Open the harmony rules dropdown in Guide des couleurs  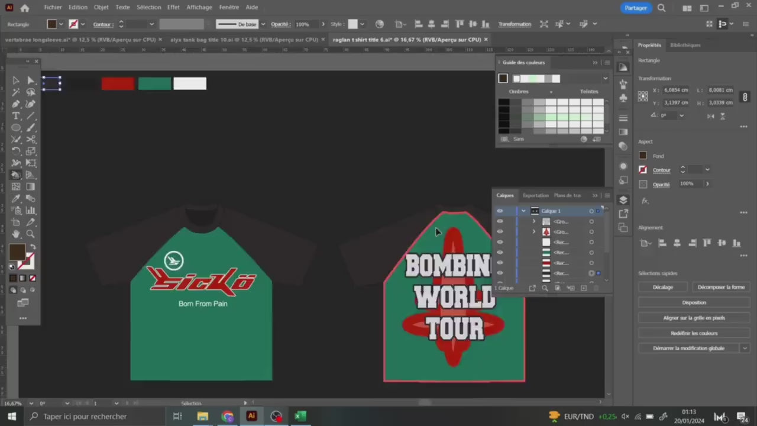[x=605, y=78]
